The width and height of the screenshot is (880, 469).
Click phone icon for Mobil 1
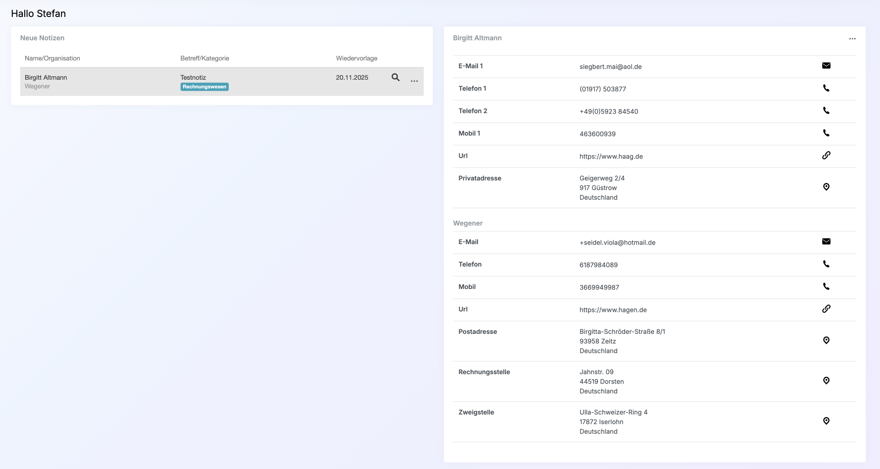(826, 133)
